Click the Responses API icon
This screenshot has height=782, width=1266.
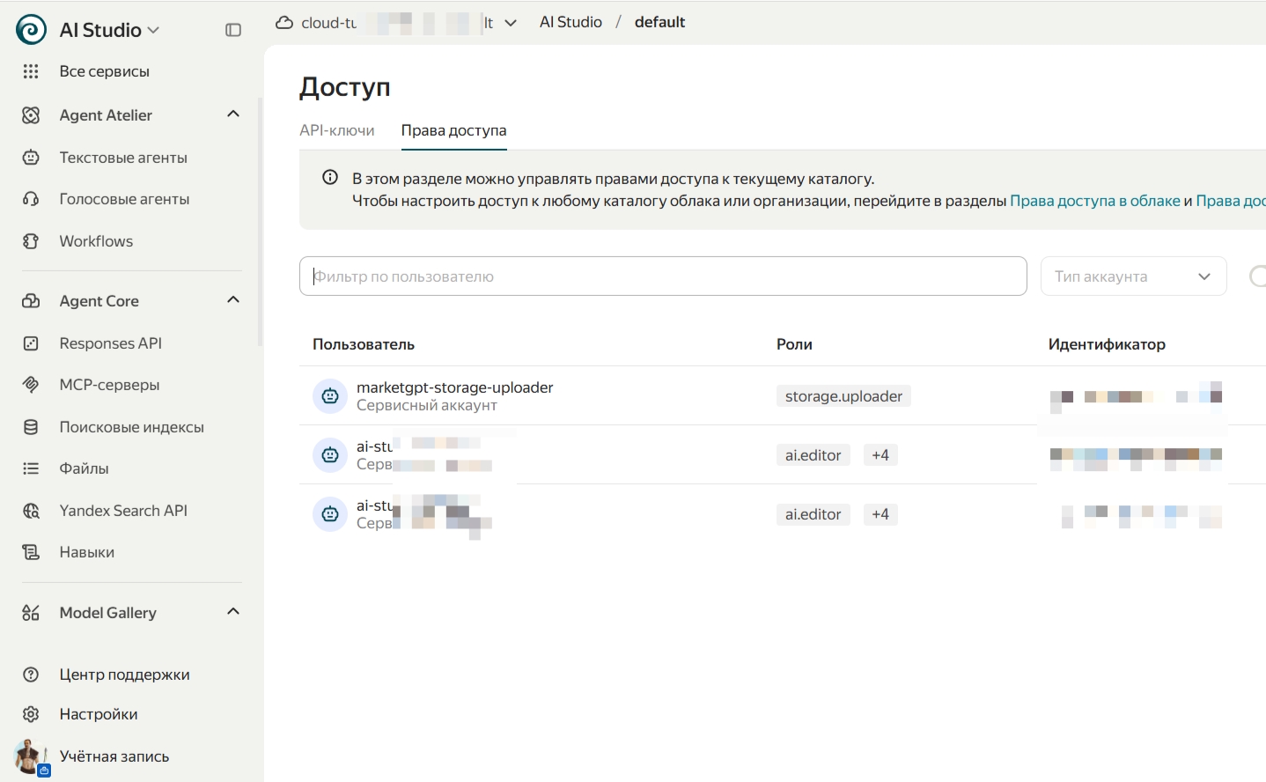point(31,343)
